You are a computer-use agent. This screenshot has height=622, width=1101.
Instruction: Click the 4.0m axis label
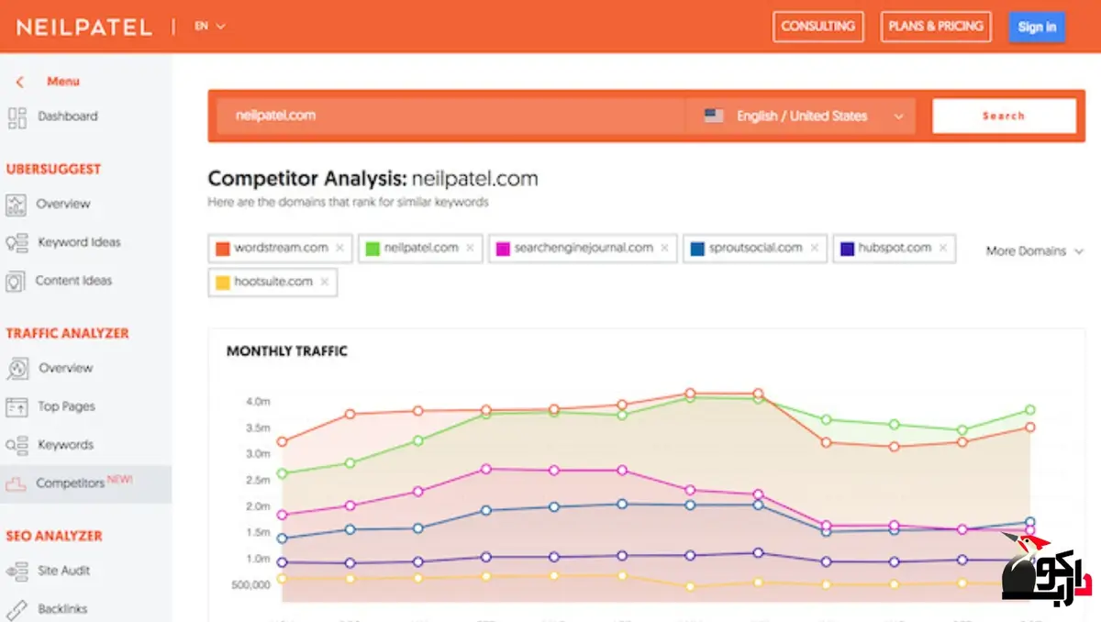(258, 402)
